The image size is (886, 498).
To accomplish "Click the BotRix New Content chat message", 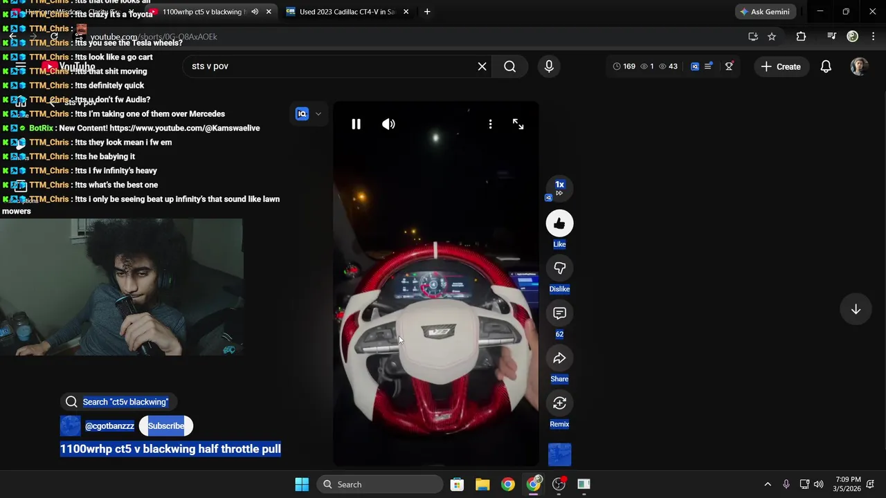I will point(131,128).
